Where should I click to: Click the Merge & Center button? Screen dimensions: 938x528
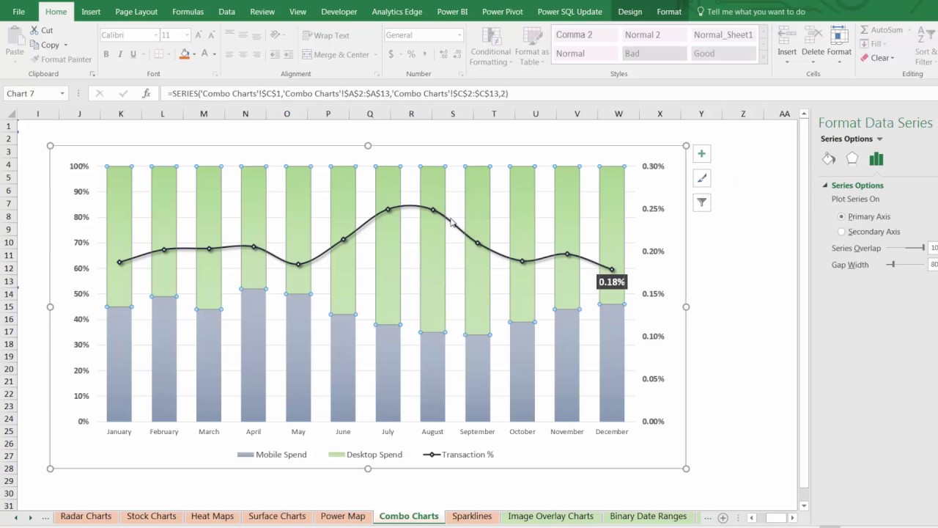click(335, 54)
